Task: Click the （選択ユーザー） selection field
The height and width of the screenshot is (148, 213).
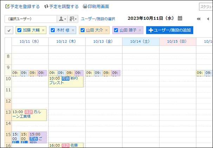Action: point(31,19)
